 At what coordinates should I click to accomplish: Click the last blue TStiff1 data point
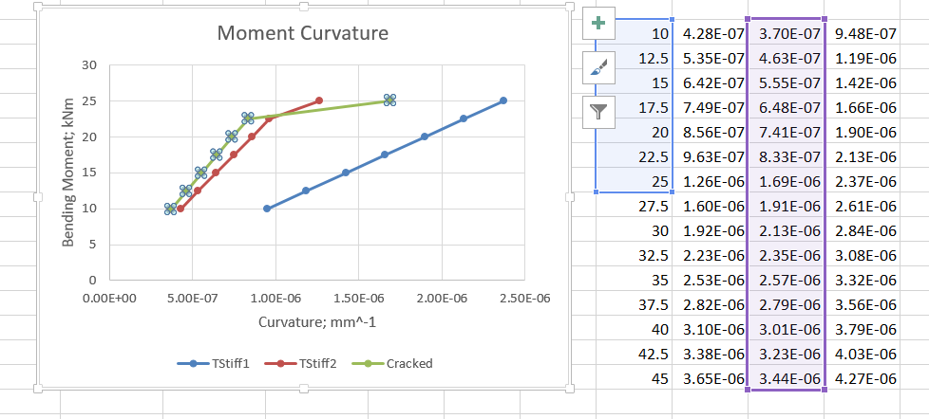click(x=503, y=100)
